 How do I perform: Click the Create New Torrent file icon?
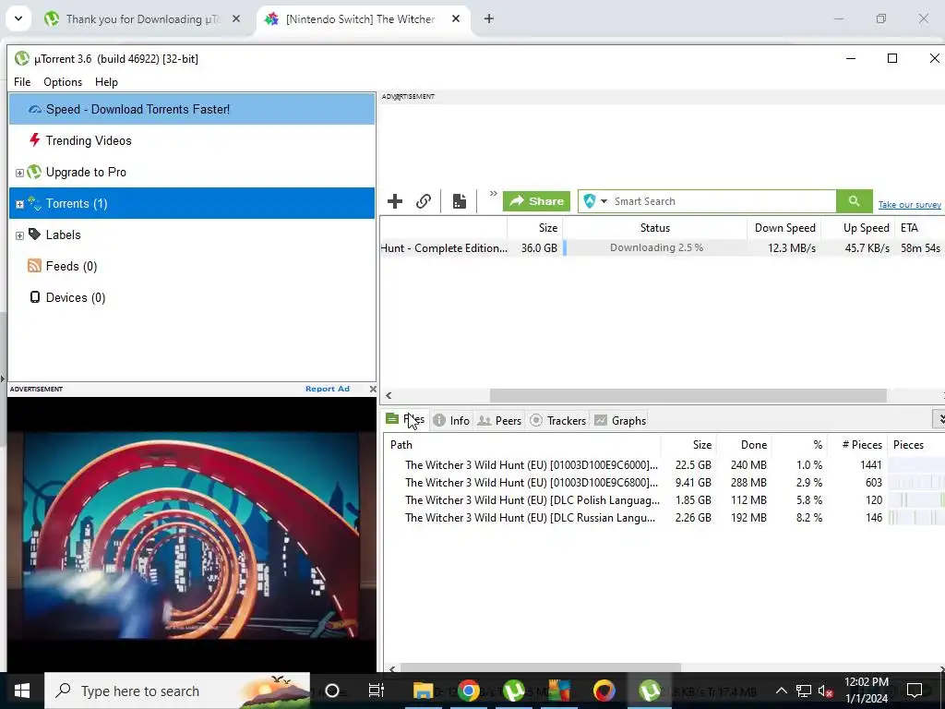460,200
